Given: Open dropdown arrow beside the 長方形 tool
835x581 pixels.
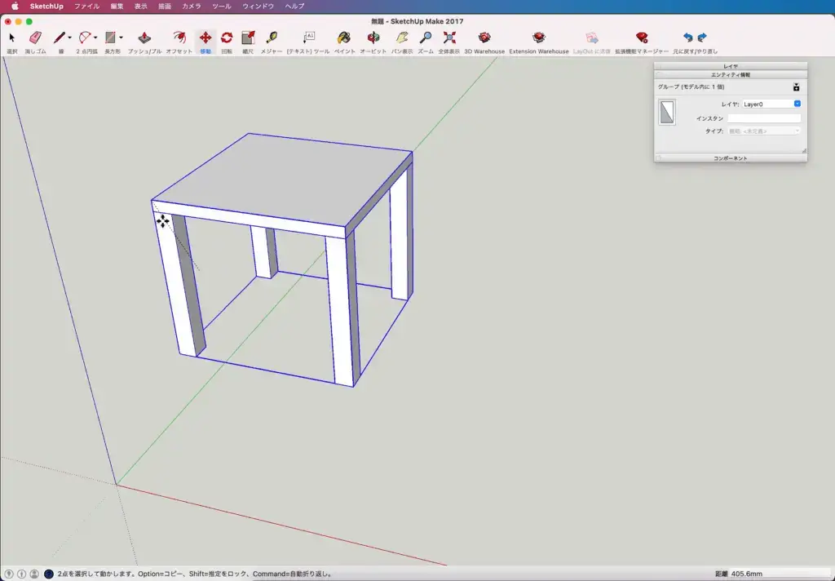Looking at the screenshot, I should click(x=121, y=38).
